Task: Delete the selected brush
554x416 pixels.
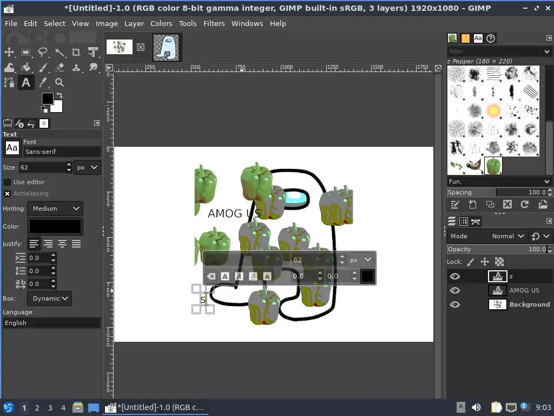Action: point(507,204)
